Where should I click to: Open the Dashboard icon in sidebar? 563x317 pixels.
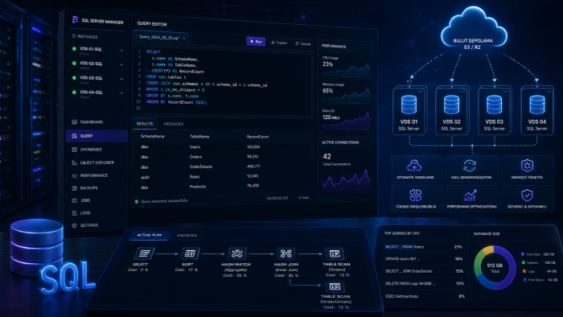click(x=74, y=122)
